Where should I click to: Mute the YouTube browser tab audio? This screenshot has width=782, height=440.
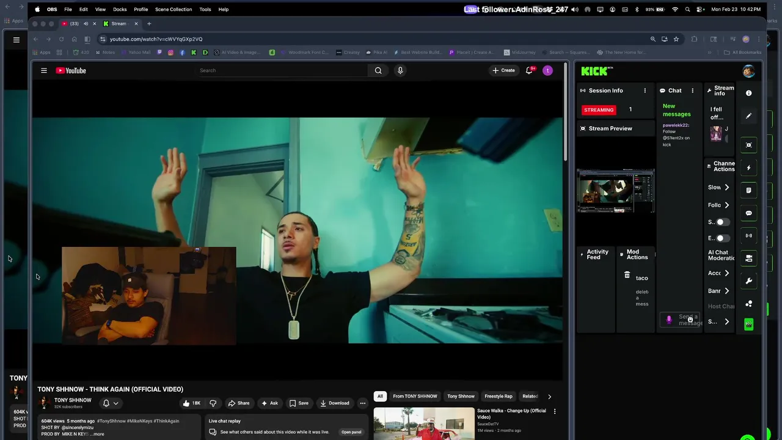click(86, 24)
